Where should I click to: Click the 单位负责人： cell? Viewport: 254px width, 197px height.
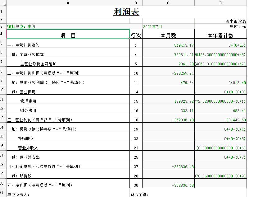(68, 193)
